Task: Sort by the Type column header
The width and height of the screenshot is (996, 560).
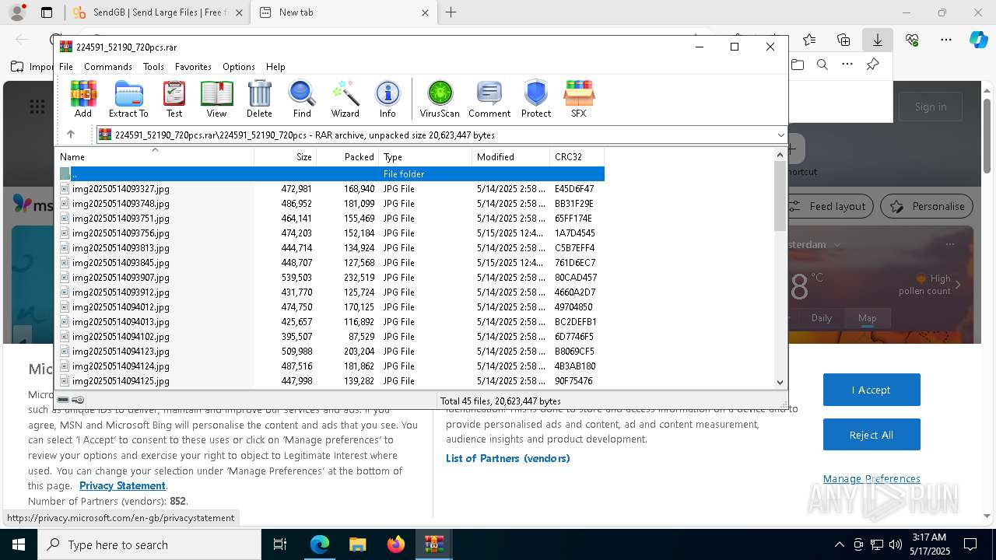Action: [426, 157]
